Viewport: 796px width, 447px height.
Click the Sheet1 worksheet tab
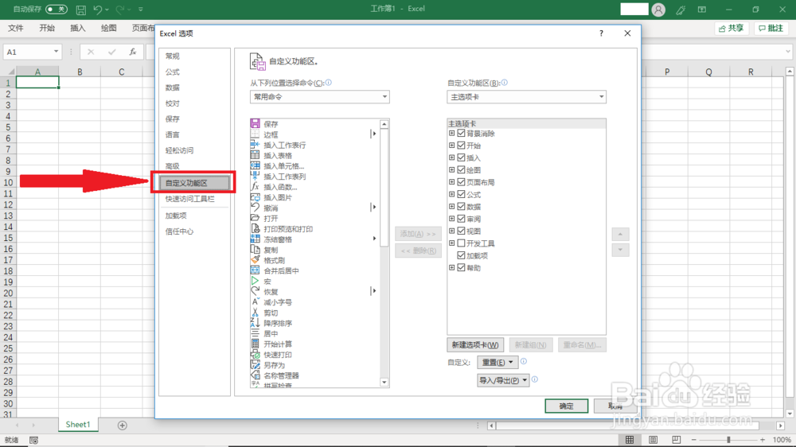[78, 425]
